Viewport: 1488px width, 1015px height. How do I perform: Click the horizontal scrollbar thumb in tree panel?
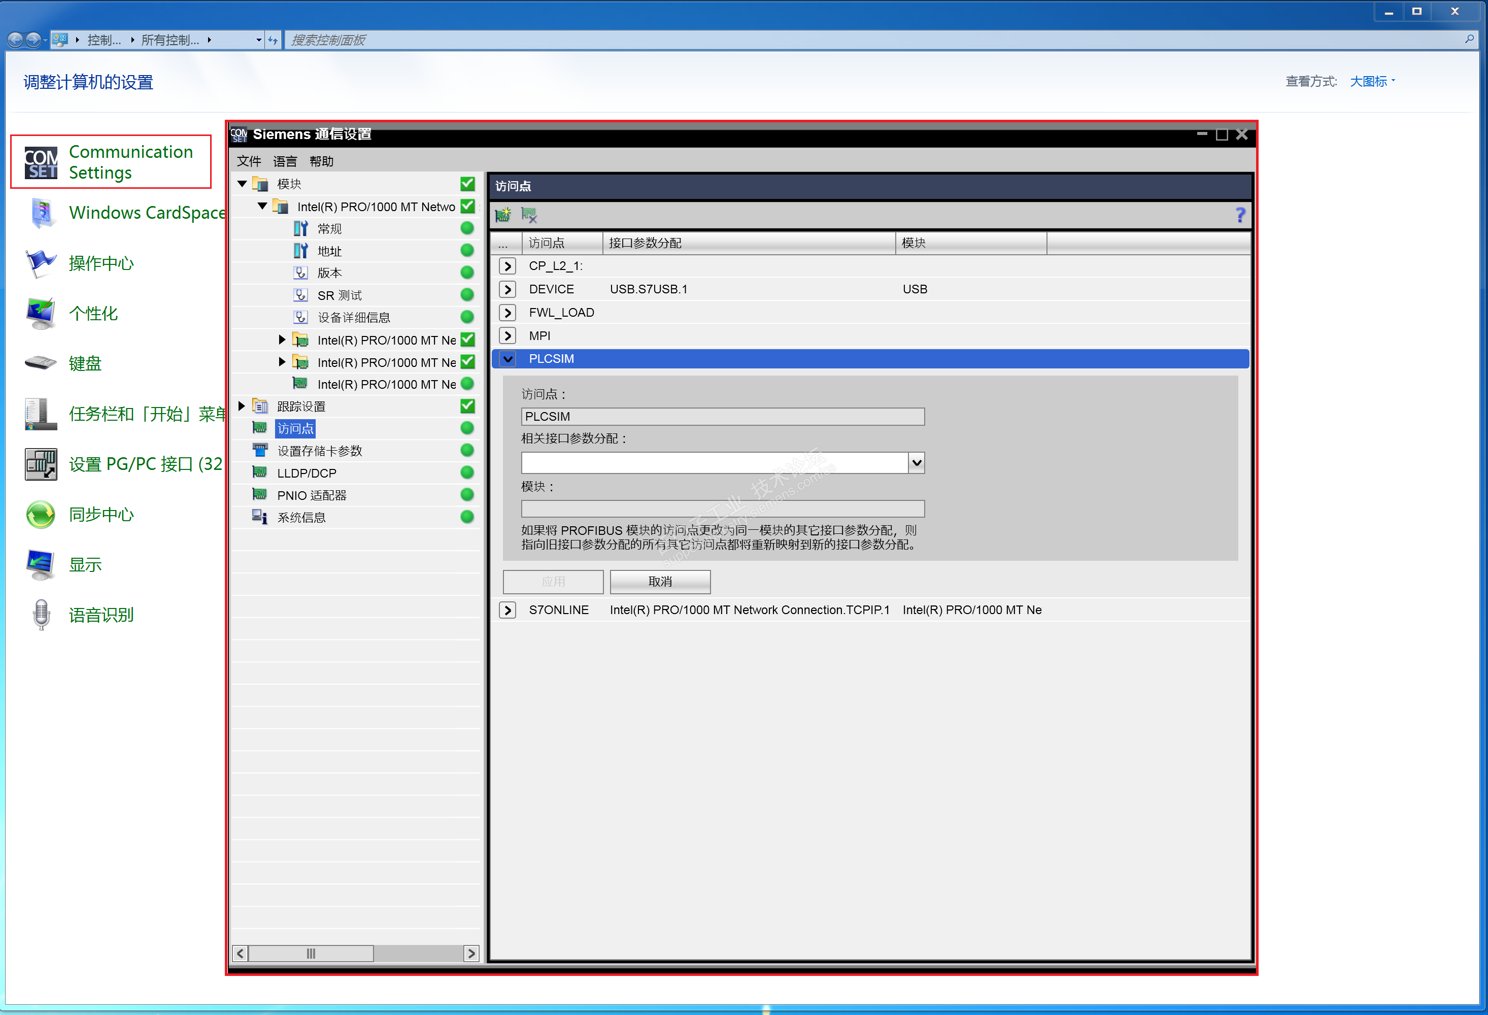click(x=311, y=953)
